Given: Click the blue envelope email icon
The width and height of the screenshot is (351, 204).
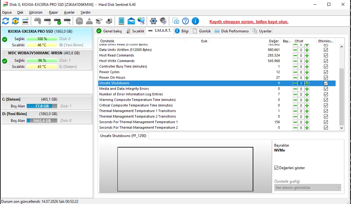Looking at the screenshot, I should (x=131, y=21).
